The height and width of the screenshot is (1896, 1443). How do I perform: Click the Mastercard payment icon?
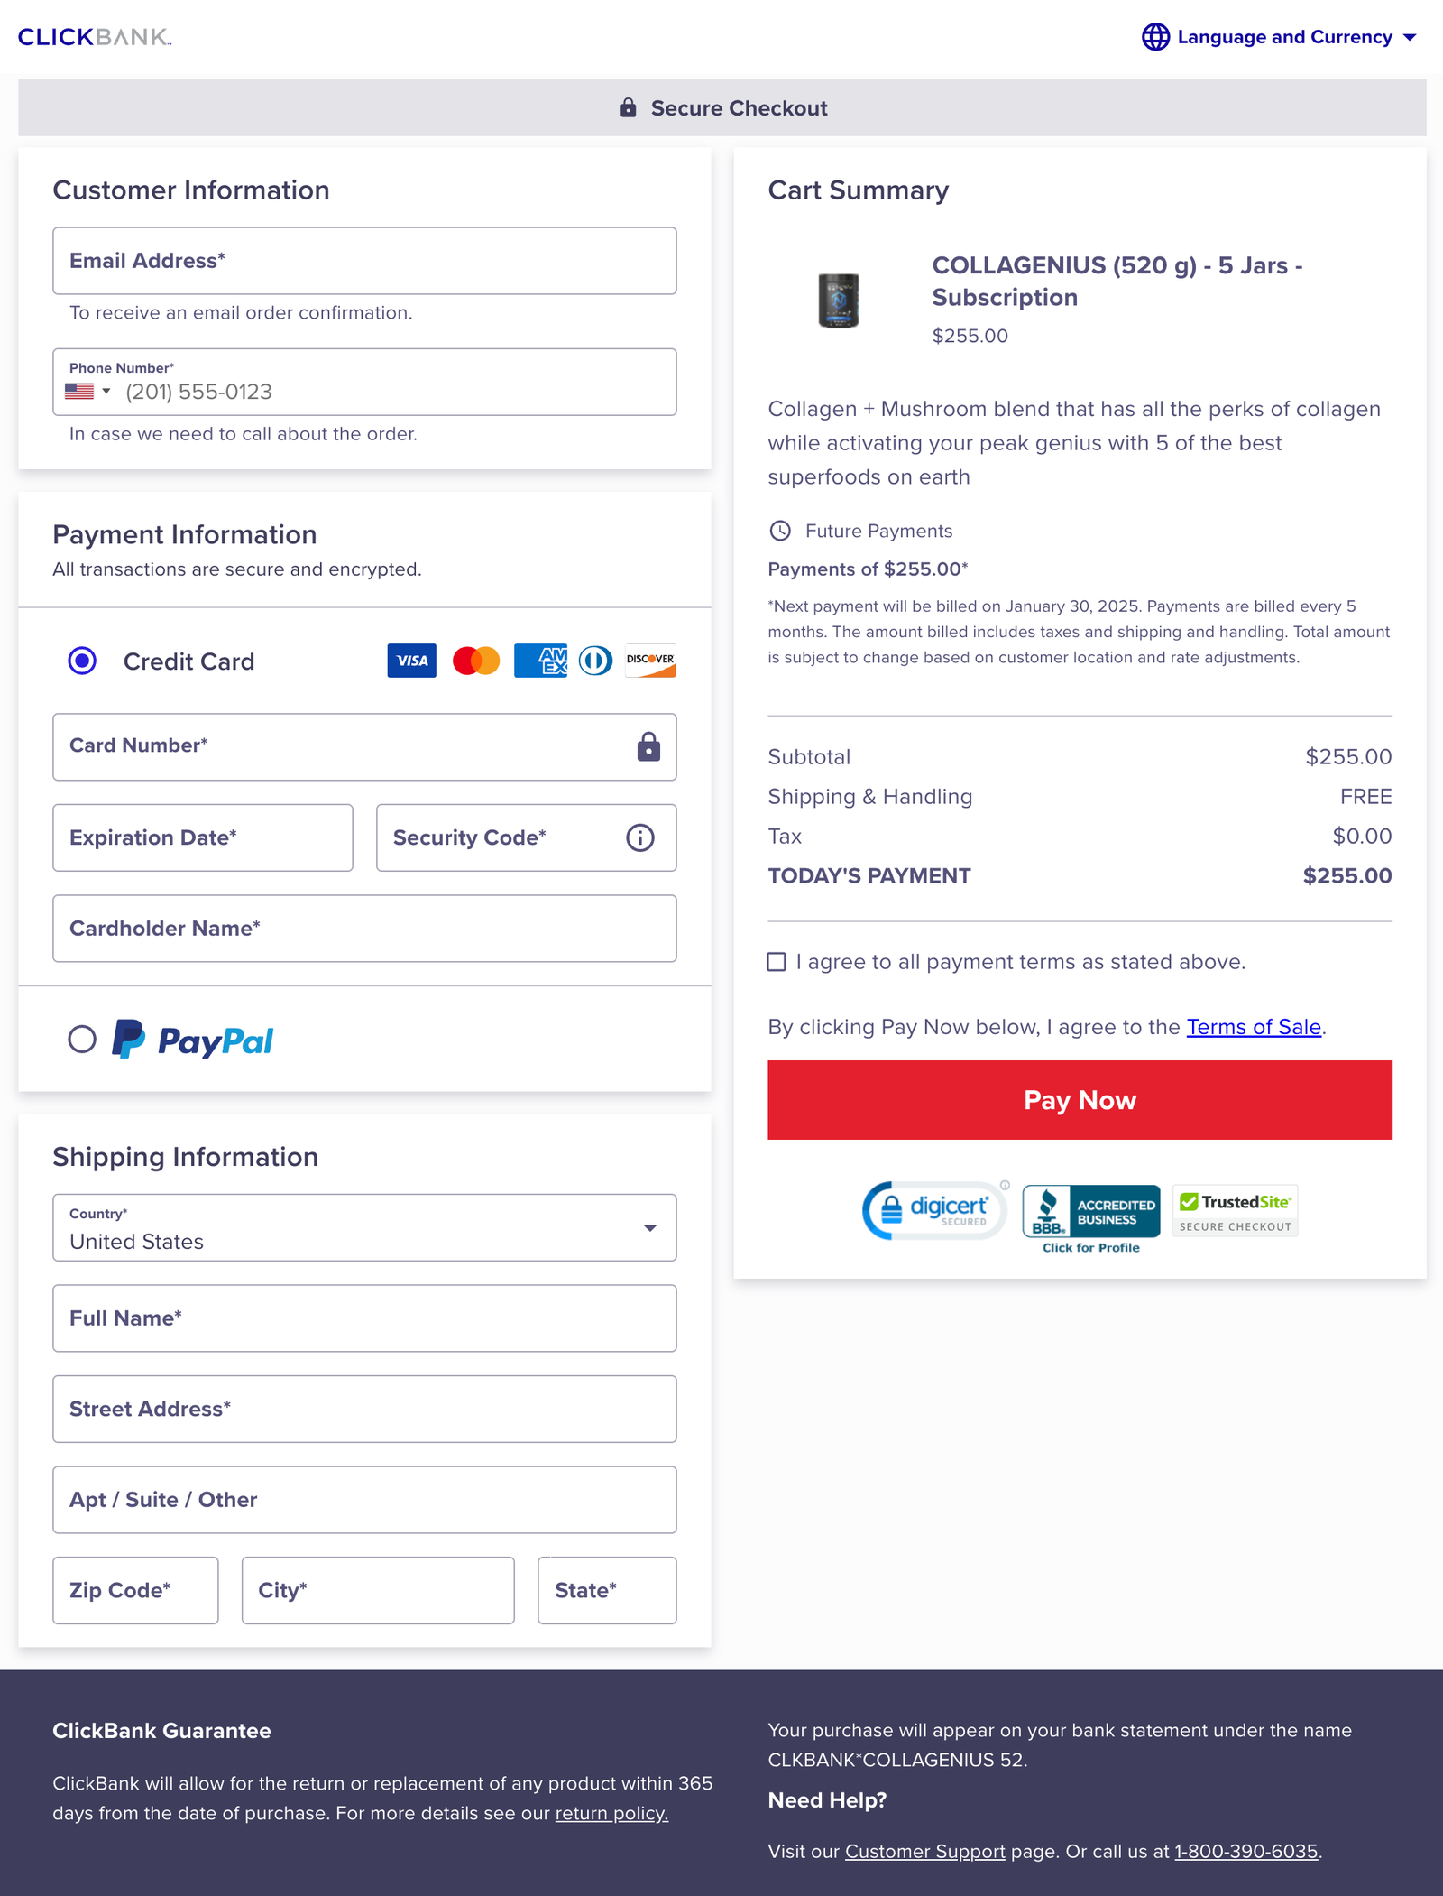click(x=476, y=661)
